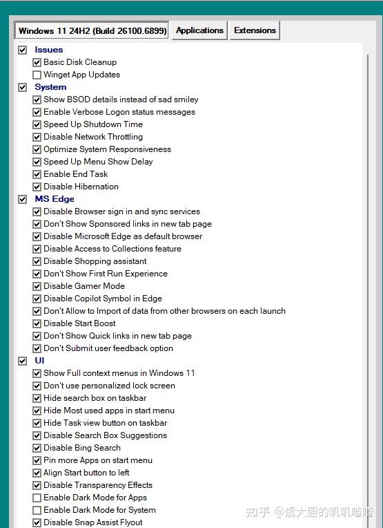The image size is (383, 528).
Task: Toggle the MS Edge group checkbox
Action: point(23,199)
